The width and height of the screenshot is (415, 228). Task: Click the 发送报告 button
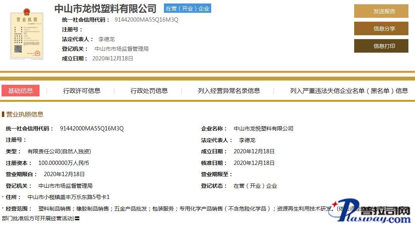[381, 11]
